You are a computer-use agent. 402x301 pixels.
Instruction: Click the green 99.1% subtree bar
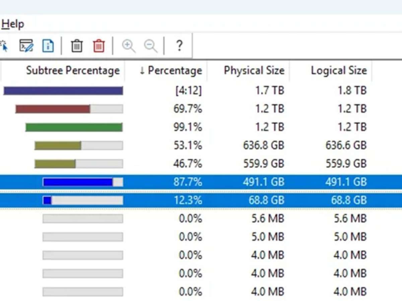[74, 127]
